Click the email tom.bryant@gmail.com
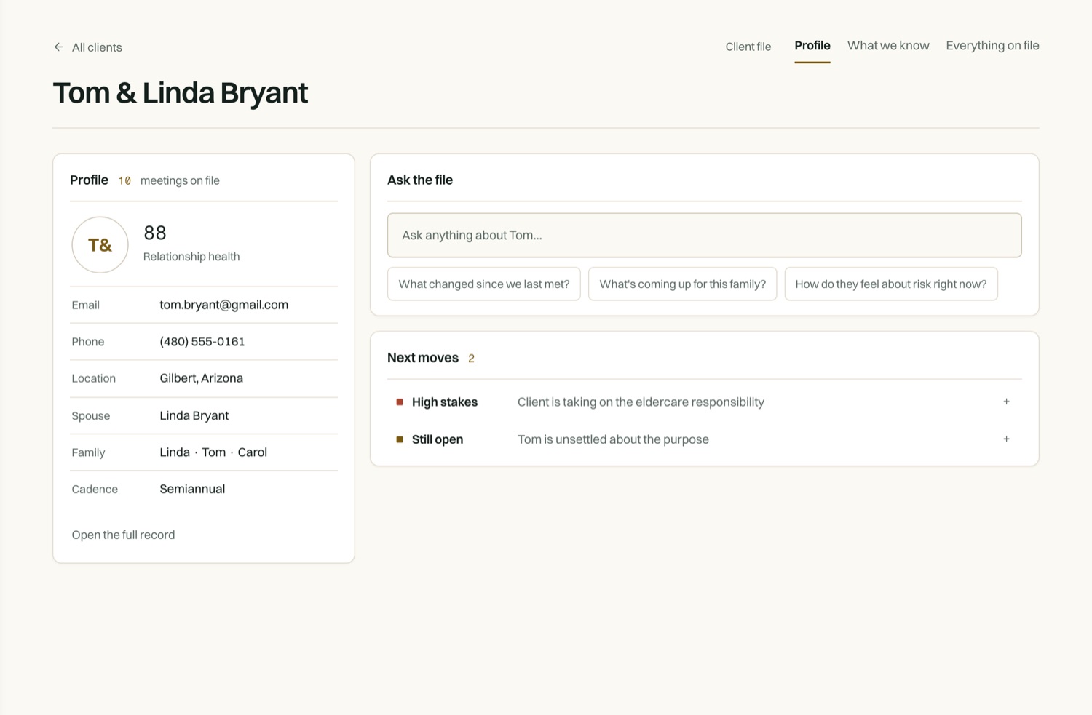 coord(224,305)
